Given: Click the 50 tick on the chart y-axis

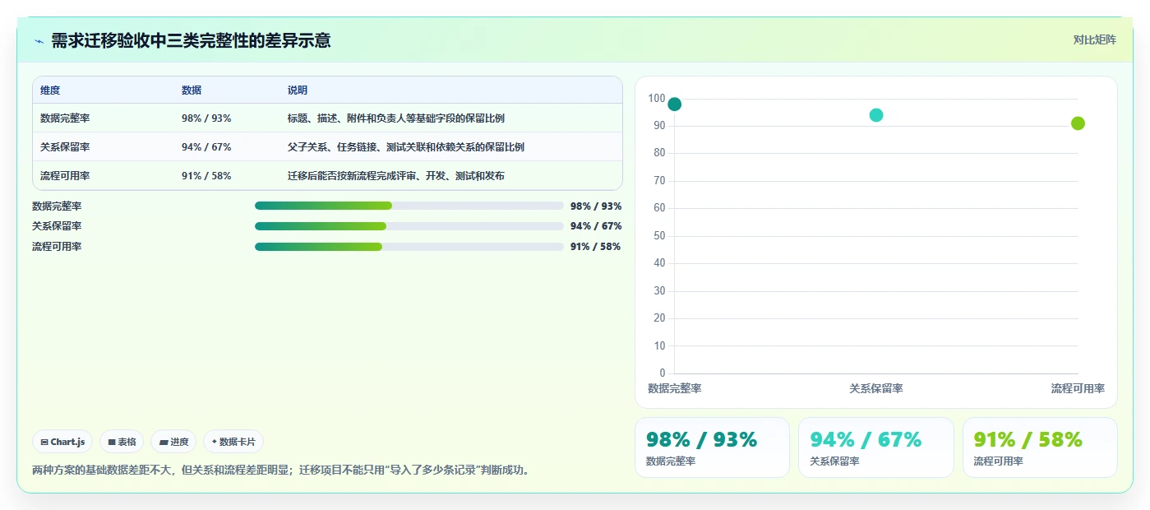Looking at the screenshot, I should [659, 236].
